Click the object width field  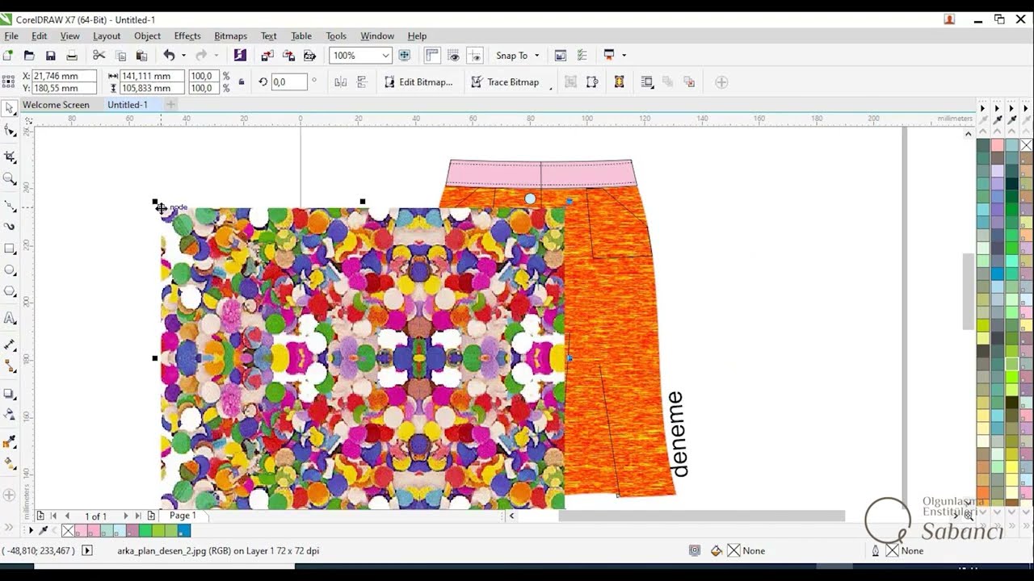151,76
